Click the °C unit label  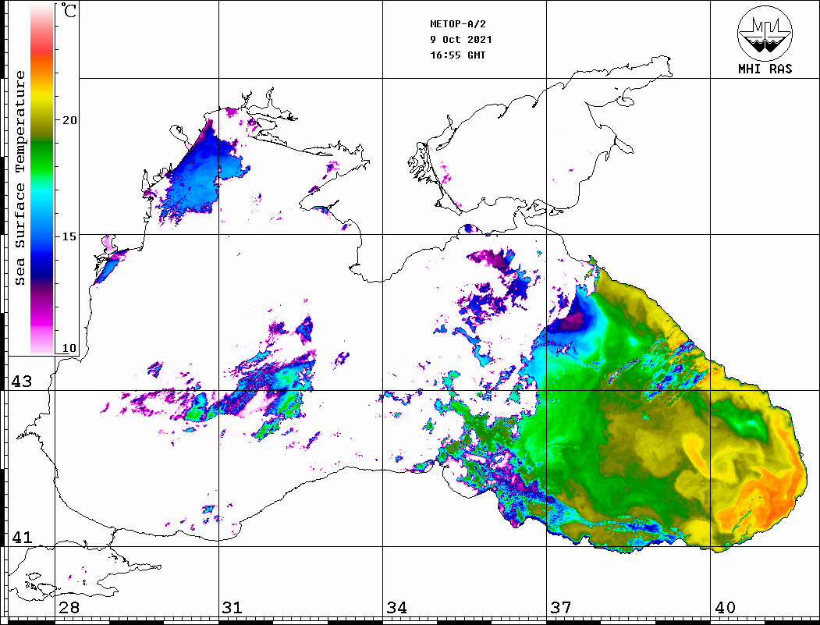click(x=69, y=10)
